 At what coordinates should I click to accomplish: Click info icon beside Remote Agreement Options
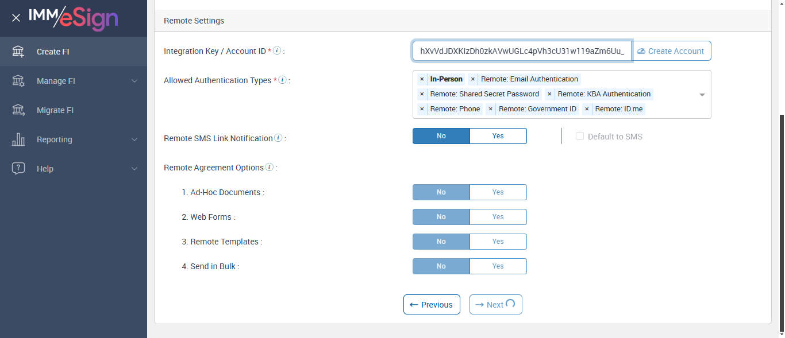point(269,168)
